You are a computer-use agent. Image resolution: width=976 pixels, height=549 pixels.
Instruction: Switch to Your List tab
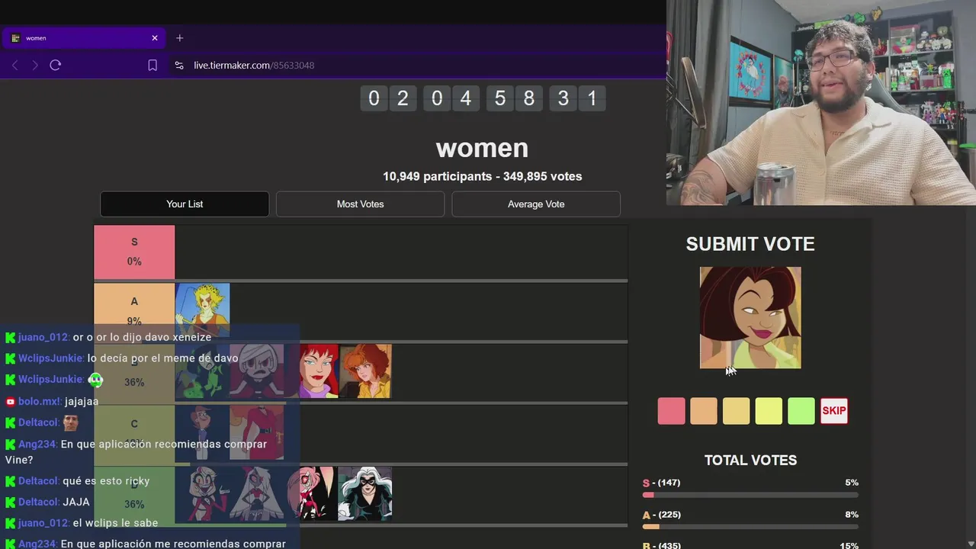point(185,204)
